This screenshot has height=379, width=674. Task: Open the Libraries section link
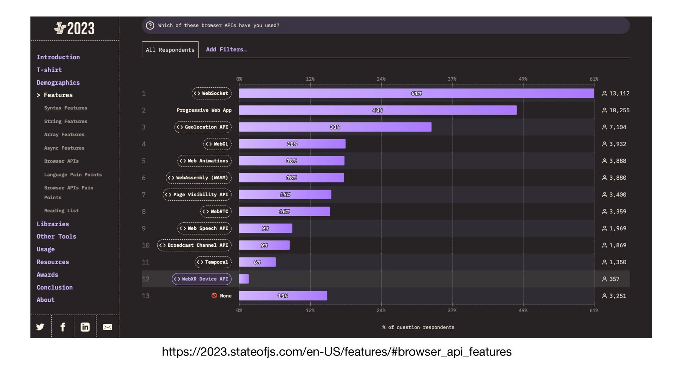53,224
